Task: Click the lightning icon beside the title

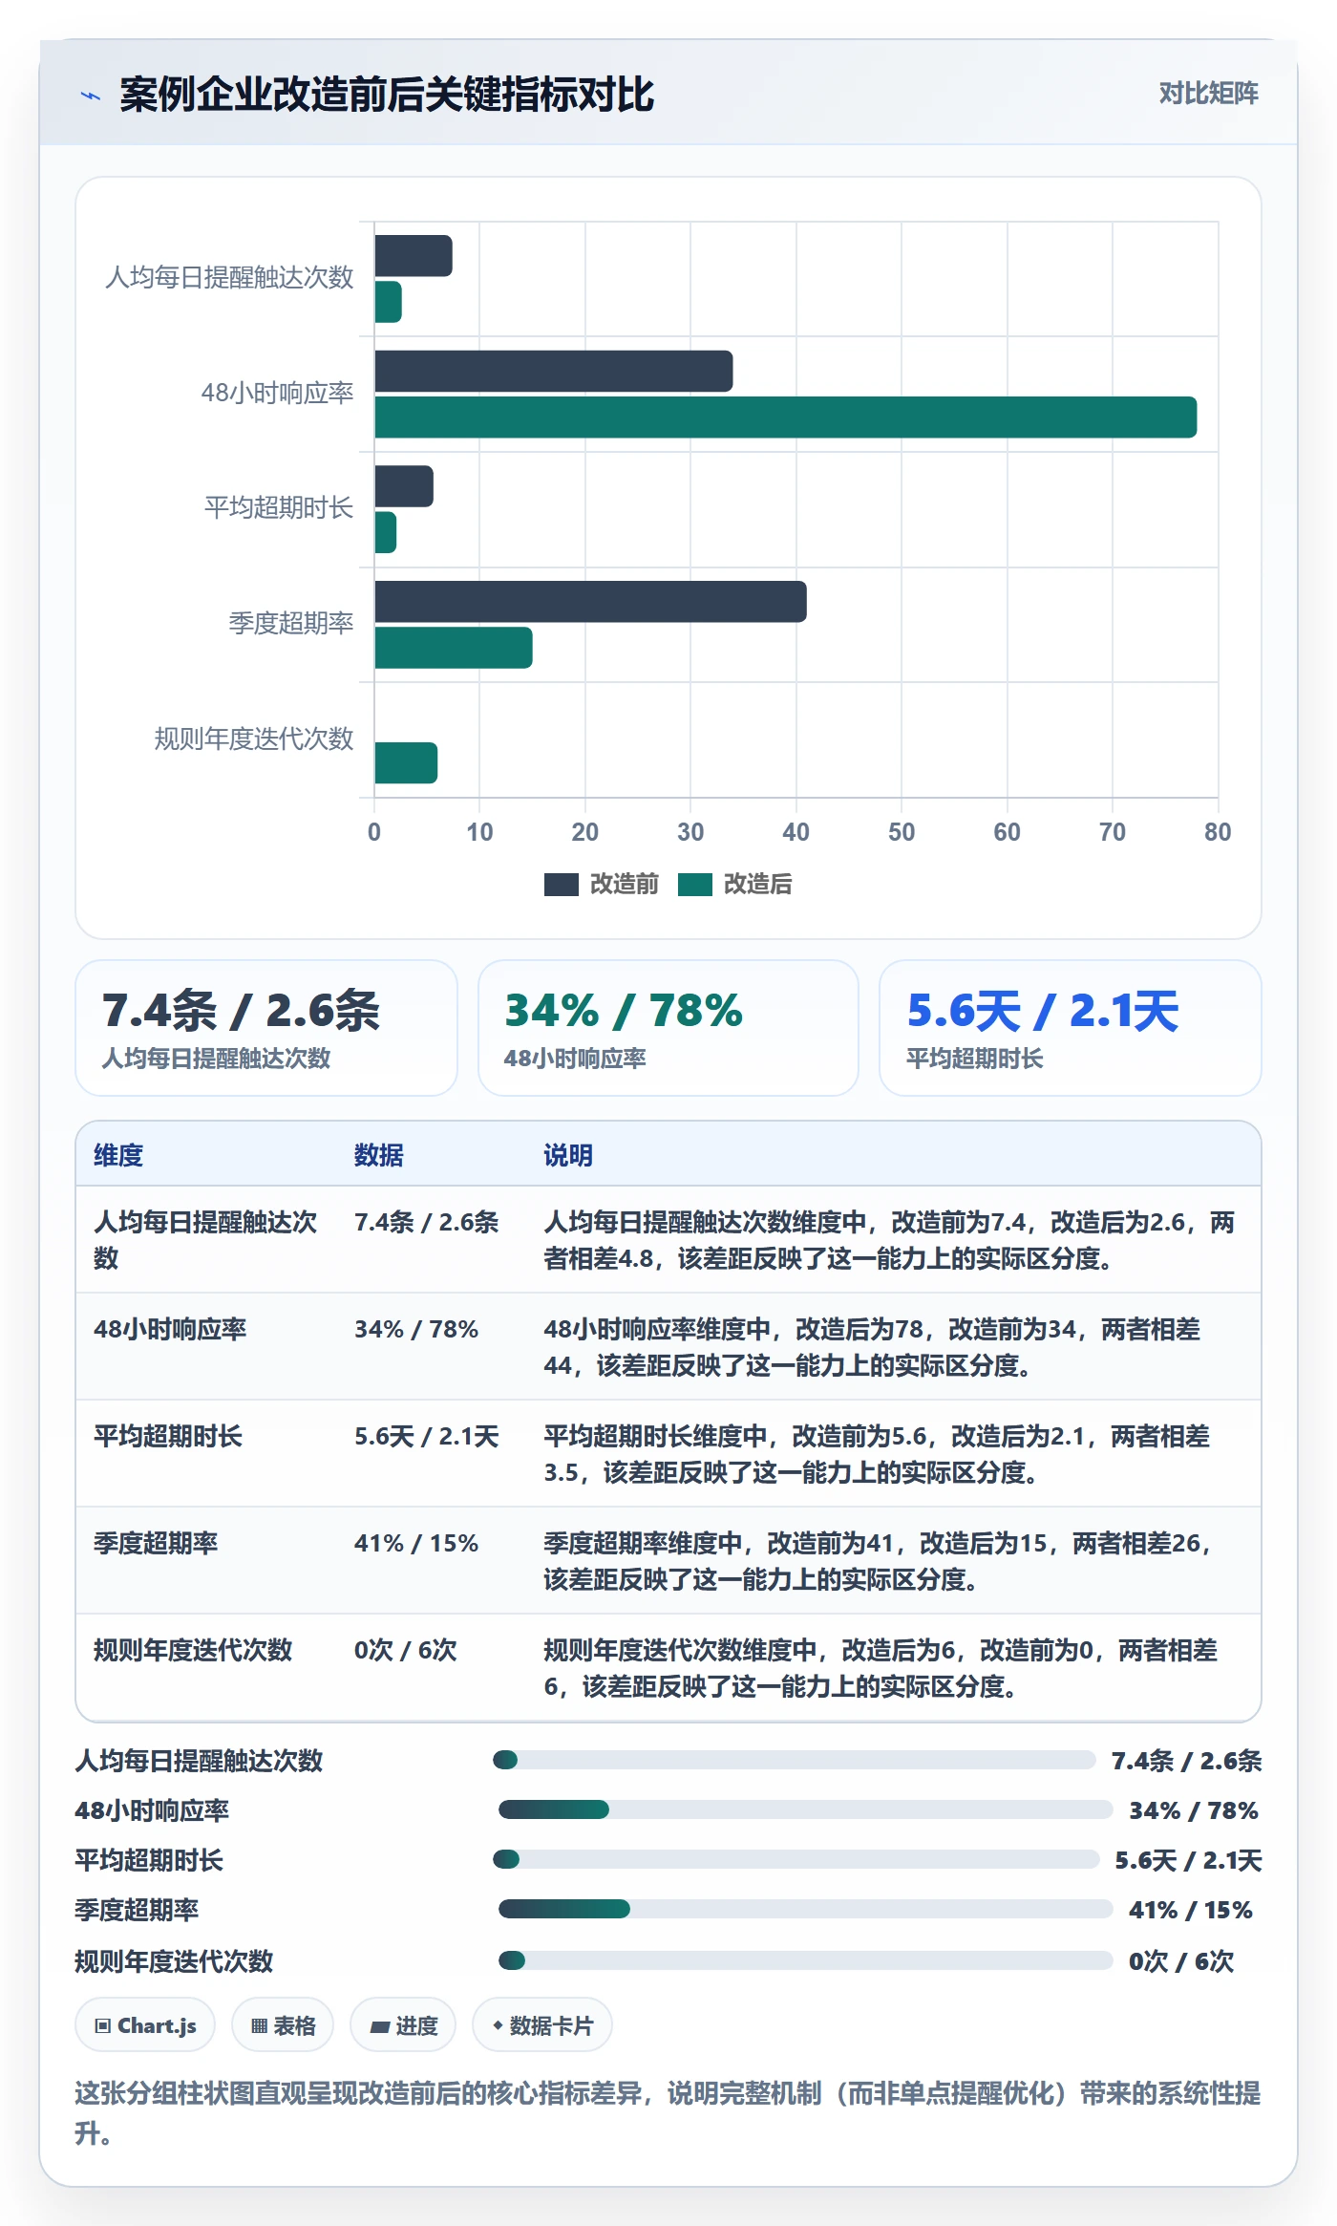Action: 91,96
